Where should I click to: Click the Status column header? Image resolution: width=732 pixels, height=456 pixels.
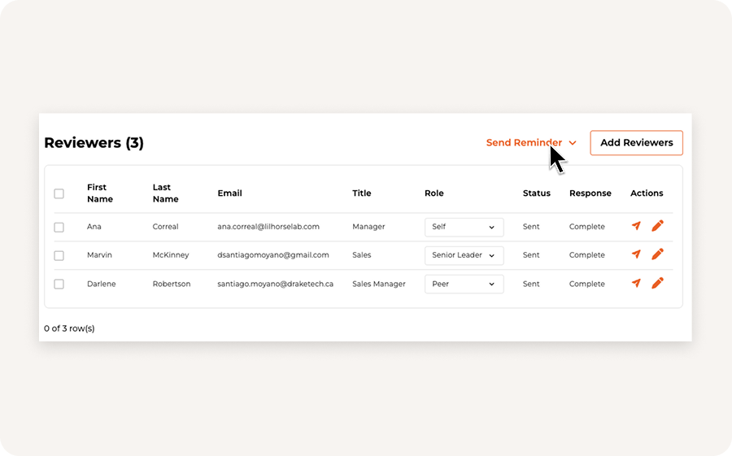pos(537,193)
